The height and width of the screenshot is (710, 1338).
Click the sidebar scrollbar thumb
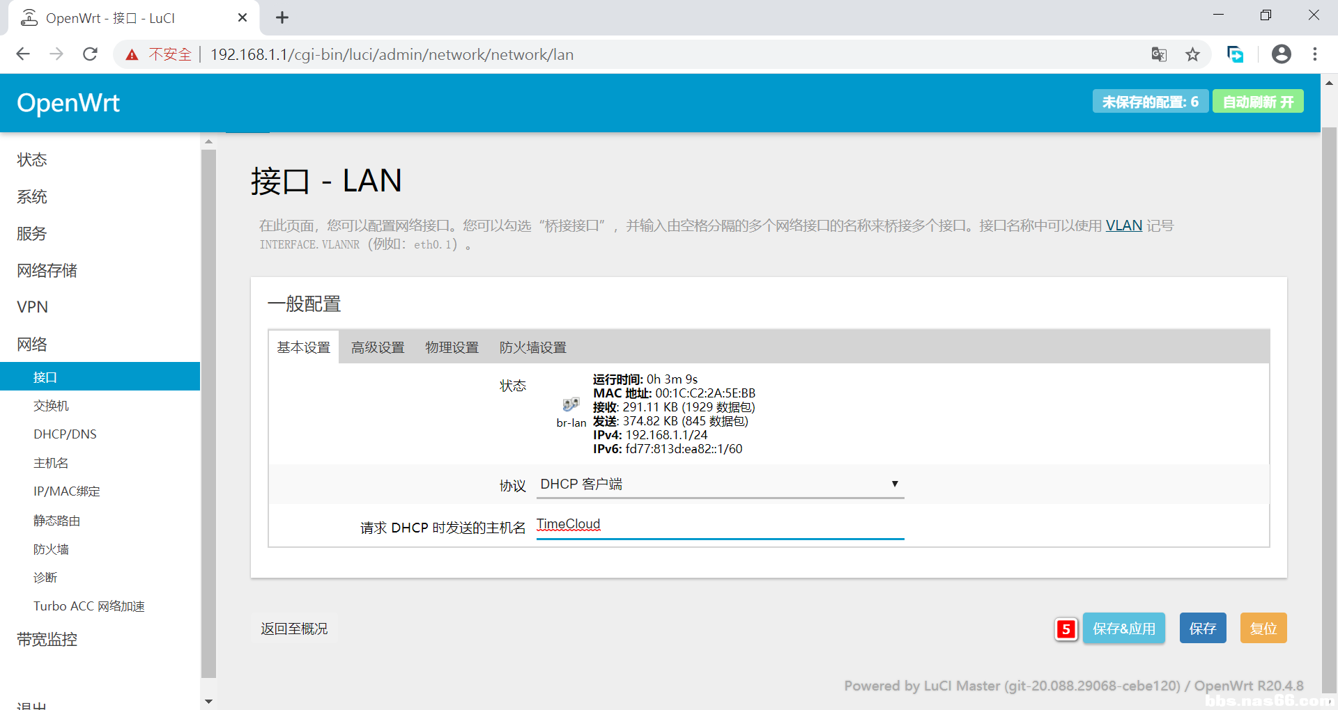[x=208, y=413]
